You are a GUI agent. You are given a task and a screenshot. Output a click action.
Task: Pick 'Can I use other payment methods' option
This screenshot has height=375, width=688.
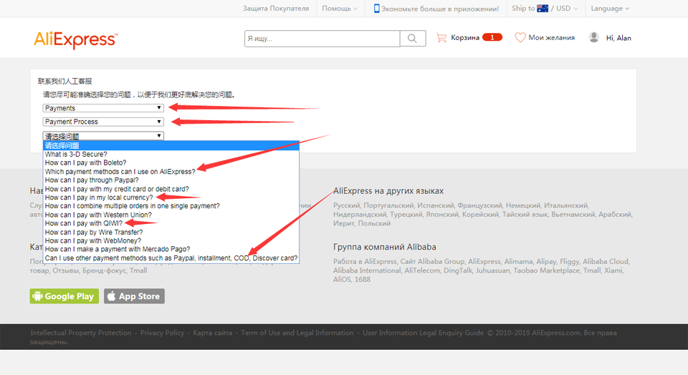tap(171, 258)
